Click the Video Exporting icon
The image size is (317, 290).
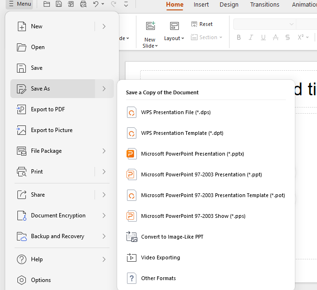[132, 257]
